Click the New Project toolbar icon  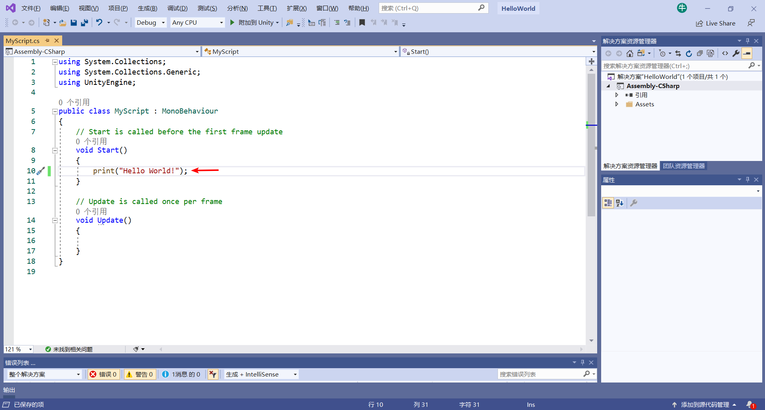pos(47,23)
